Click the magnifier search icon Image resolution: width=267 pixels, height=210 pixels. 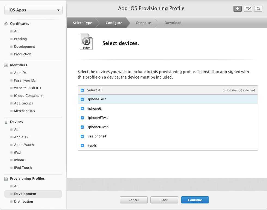(258, 9)
